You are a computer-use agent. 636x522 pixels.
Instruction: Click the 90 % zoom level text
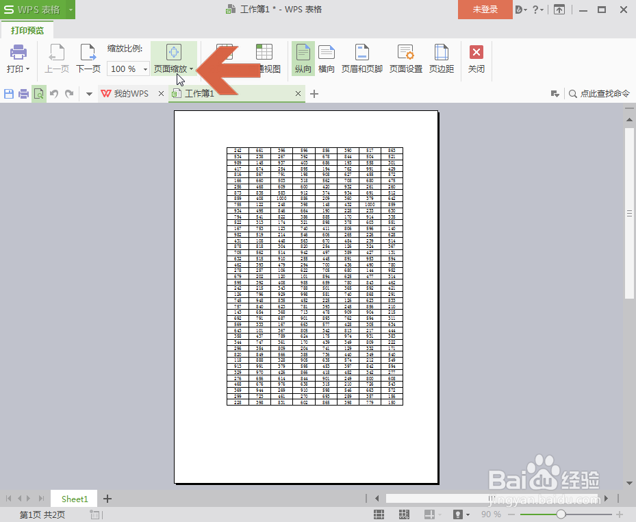coord(491,514)
